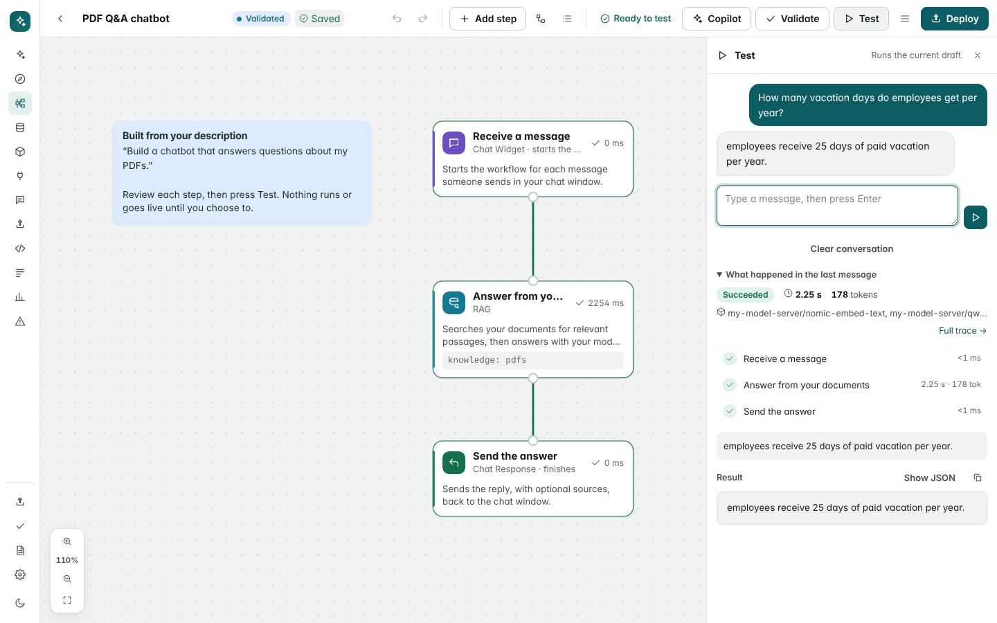Viewport: 997px width, 623px height.
Task: Open the Full trace link
Action: [962, 331]
